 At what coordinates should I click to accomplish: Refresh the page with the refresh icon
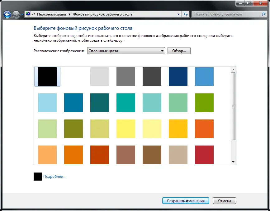(x=186, y=14)
